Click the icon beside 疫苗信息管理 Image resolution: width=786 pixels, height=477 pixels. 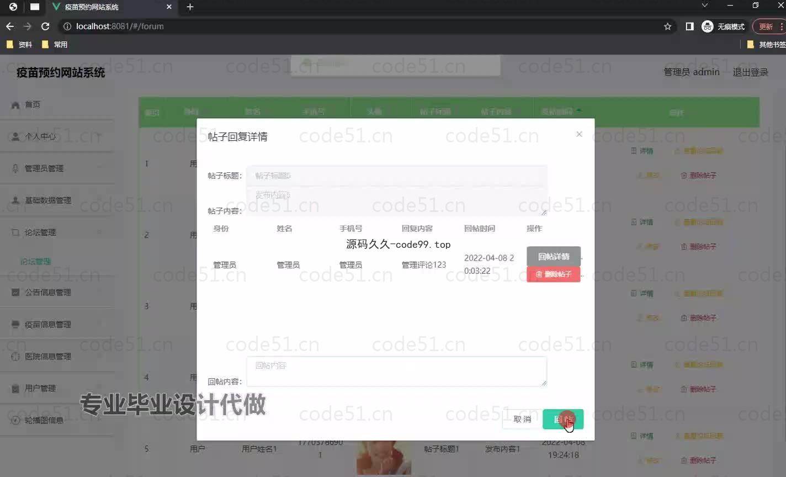click(15, 325)
